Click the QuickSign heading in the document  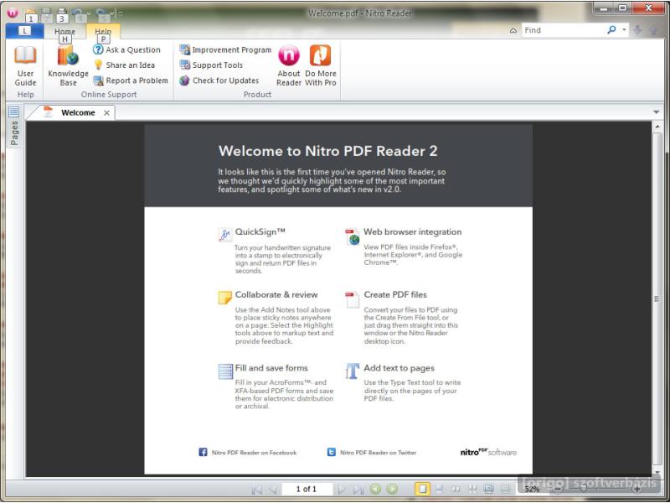click(x=260, y=232)
